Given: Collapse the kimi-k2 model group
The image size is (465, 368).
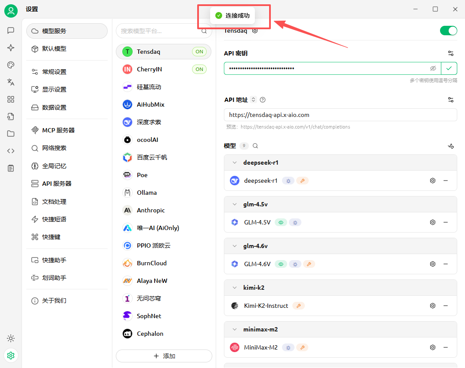Looking at the screenshot, I should click(235, 288).
